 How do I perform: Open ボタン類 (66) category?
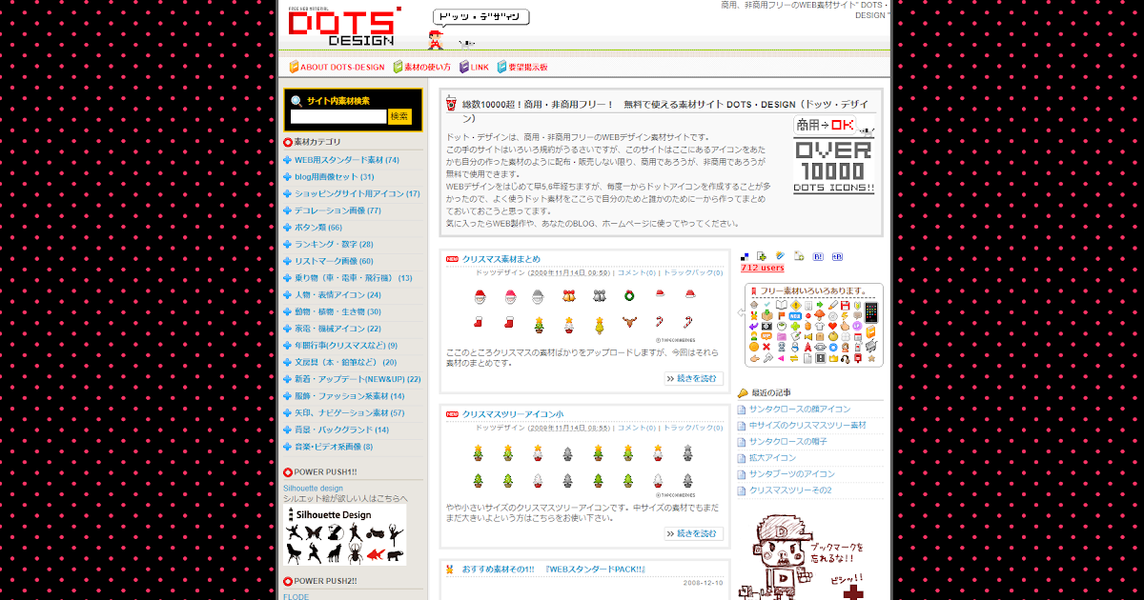click(x=317, y=228)
